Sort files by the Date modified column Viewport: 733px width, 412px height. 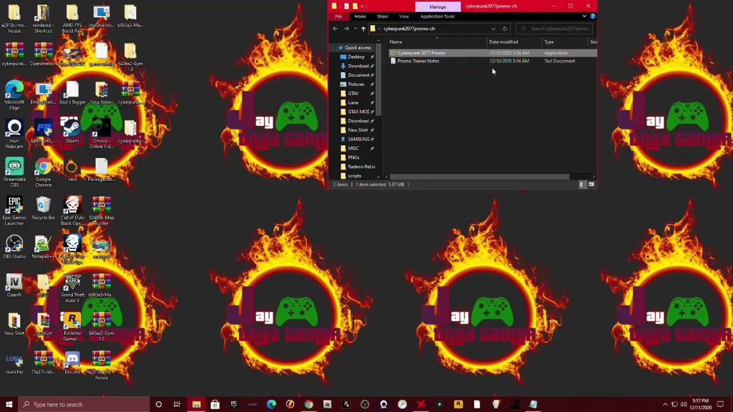[x=503, y=42]
